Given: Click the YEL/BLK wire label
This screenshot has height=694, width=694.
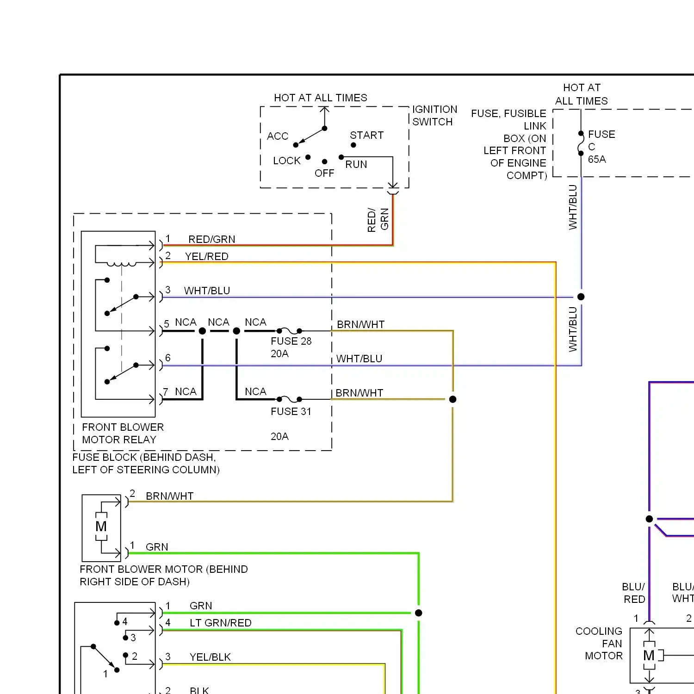Looking at the screenshot, I should pos(210,657).
